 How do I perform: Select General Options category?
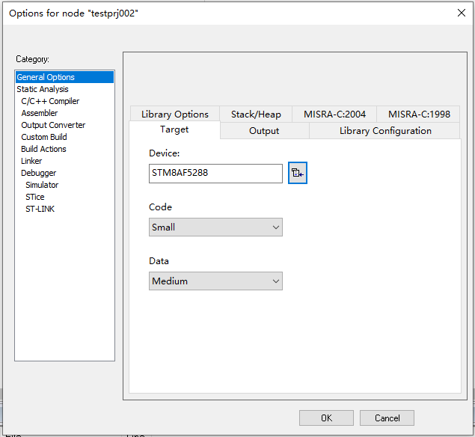(x=65, y=77)
